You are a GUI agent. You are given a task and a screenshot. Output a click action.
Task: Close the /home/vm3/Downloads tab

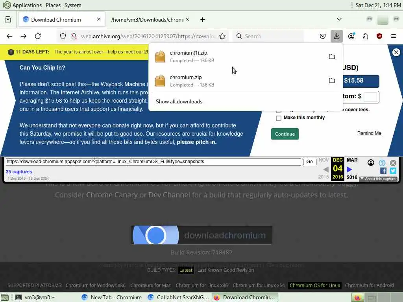tap(187, 19)
